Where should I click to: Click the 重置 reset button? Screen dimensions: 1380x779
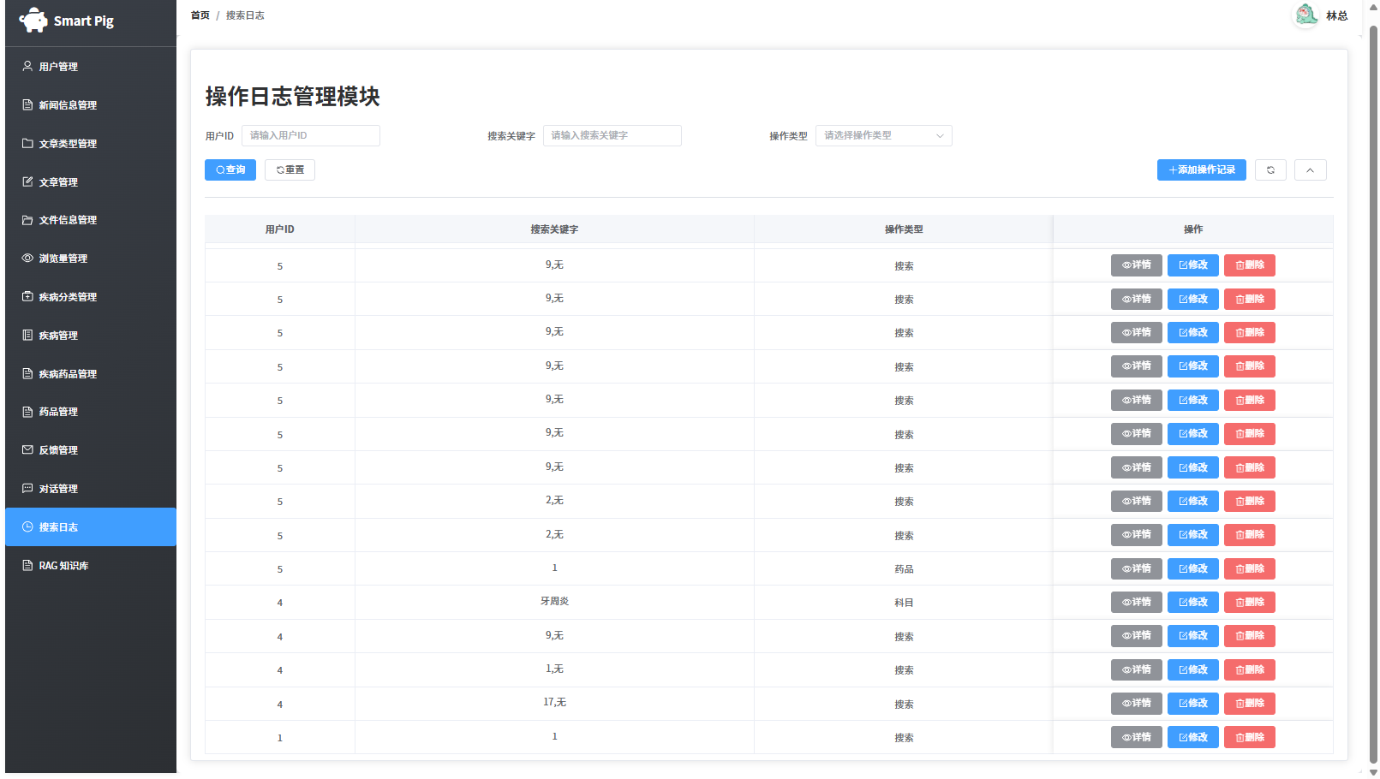click(x=290, y=170)
